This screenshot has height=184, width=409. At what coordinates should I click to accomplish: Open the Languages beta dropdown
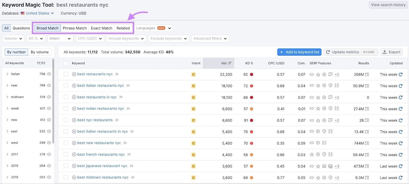[154, 28]
